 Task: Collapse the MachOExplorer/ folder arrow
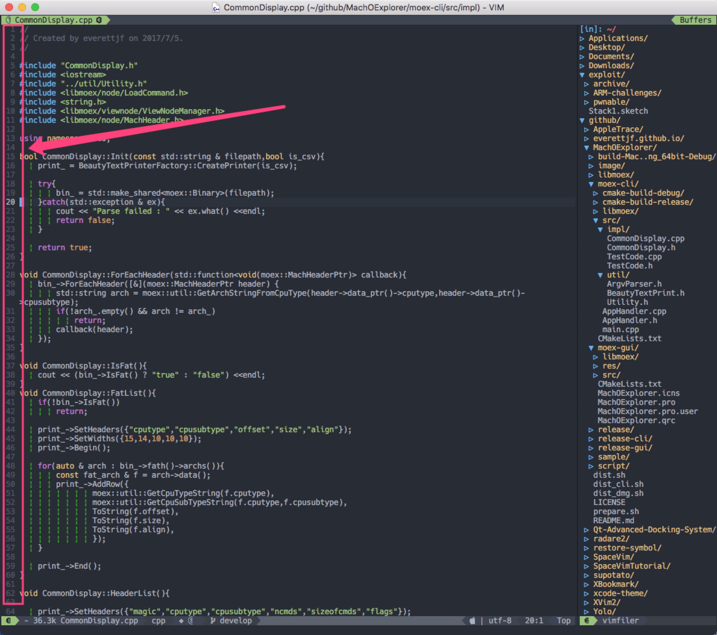click(x=587, y=148)
